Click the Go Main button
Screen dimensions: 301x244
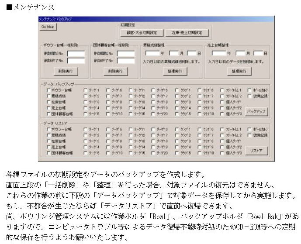[x=48, y=27]
